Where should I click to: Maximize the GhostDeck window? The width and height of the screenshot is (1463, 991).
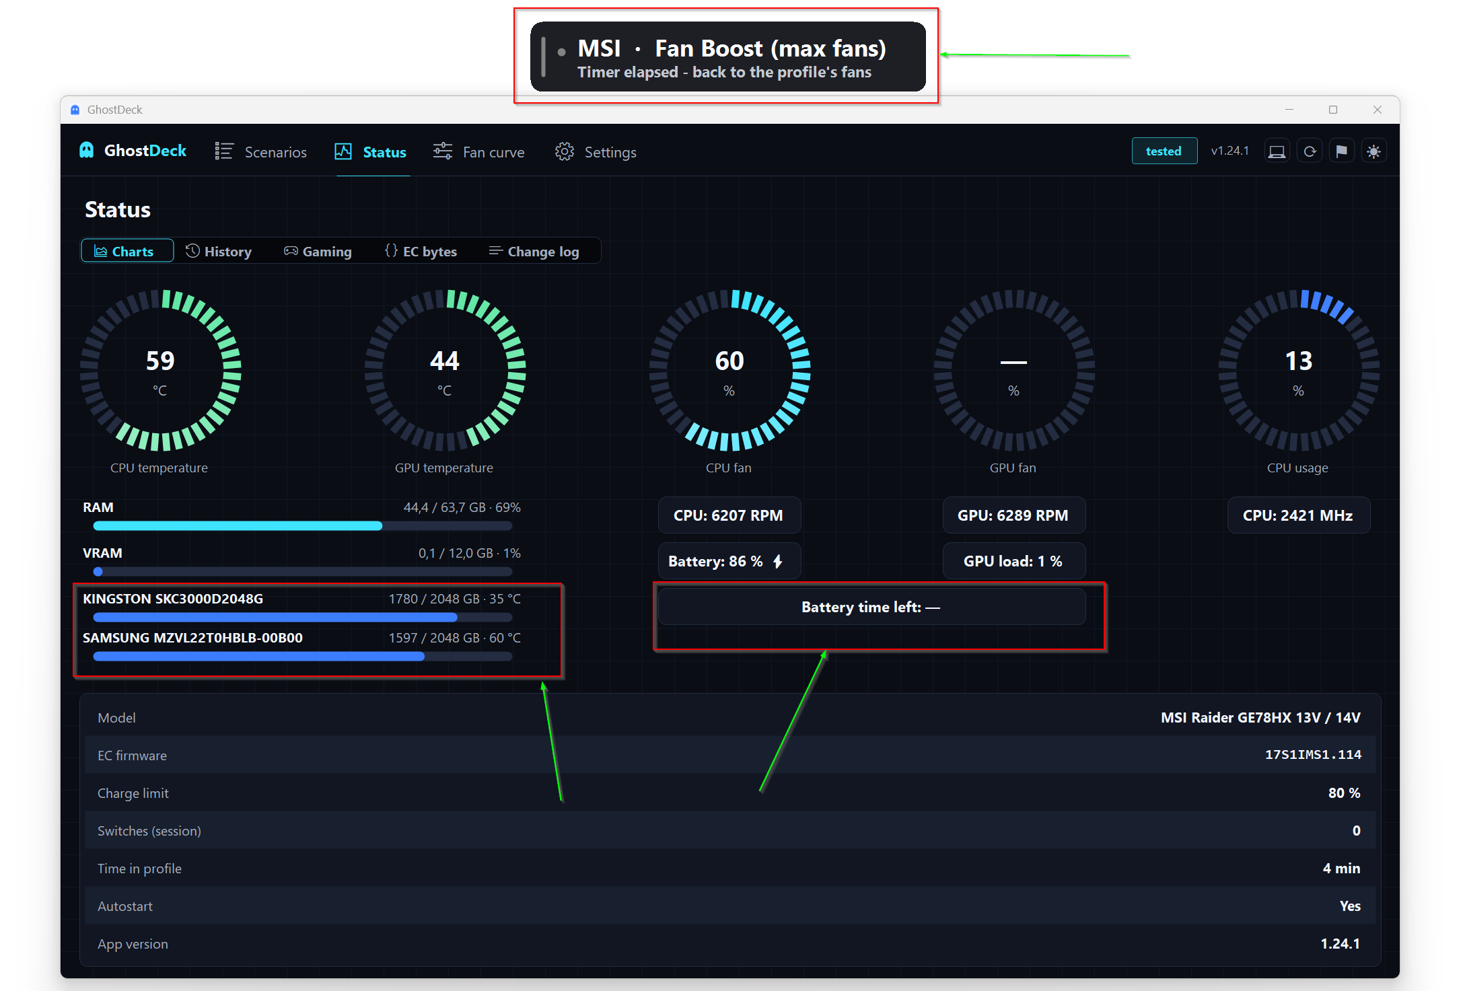coord(1333,110)
